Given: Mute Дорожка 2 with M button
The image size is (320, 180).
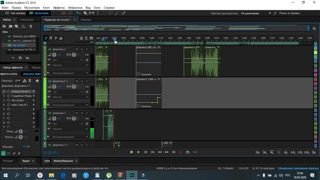Looking at the screenshot, I should [76, 49].
